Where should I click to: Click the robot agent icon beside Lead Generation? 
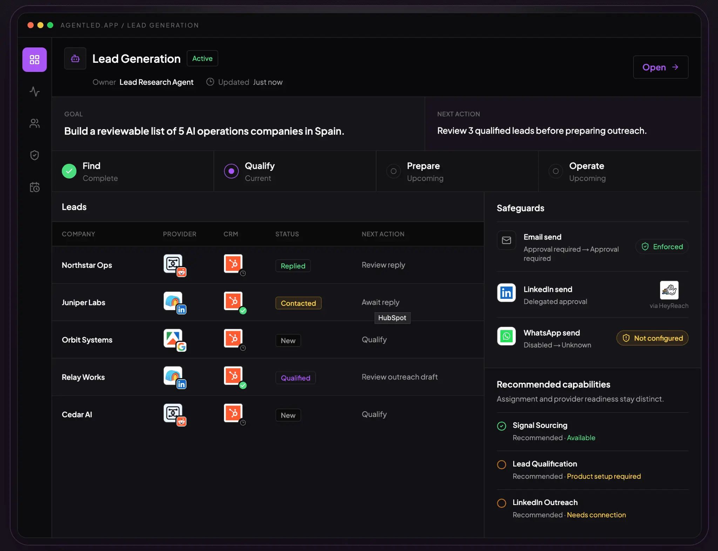75,59
